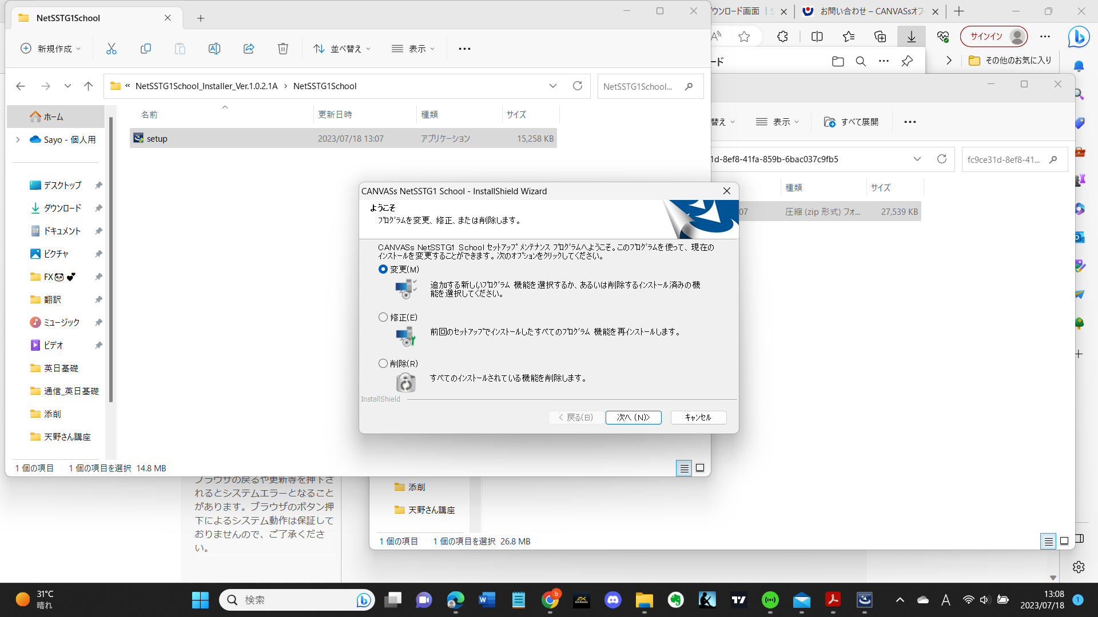The image size is (1098, 617).
Task: Expand address dropdown in back Explorer window
Action: pyautogui.click(x=917, y=159)
